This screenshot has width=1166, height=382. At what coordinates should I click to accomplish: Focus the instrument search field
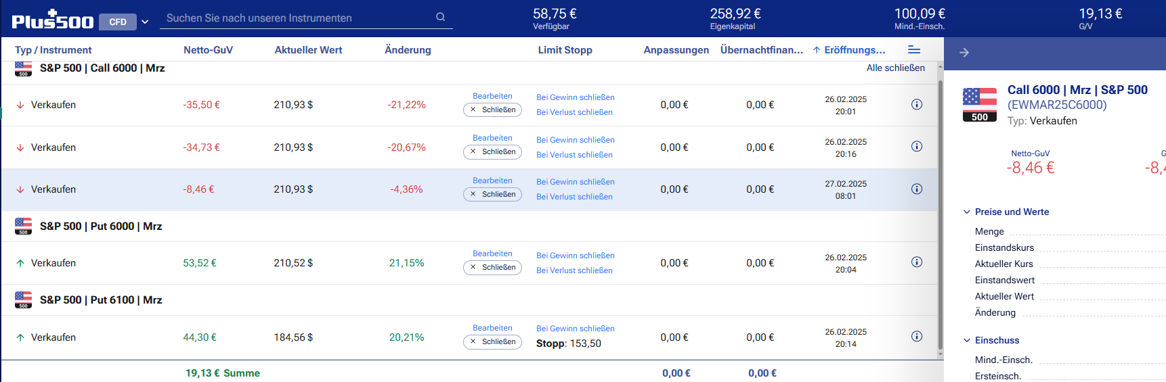coord(298,18)
